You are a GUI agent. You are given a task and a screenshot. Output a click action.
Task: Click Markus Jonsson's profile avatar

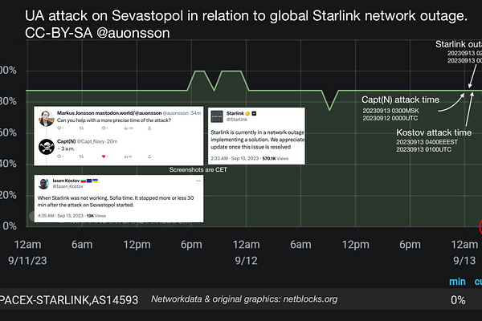pos(47,118)
